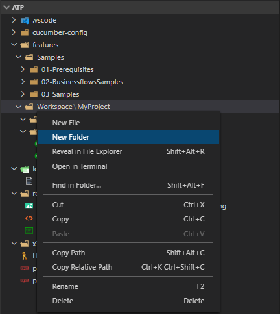280x315 pixels.
Task: Click the license key file icon
Action: click(x=24, y=256)
